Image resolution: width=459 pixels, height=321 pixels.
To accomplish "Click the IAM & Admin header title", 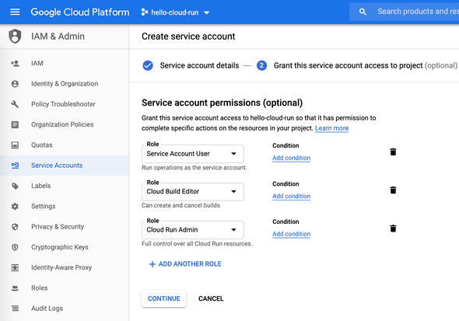I will pyautogui.click(x=58, y=37).
